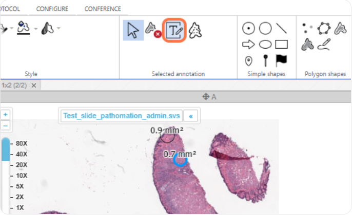Choose the arrow shape tool
352x215 pixels.
coord(248,45)
